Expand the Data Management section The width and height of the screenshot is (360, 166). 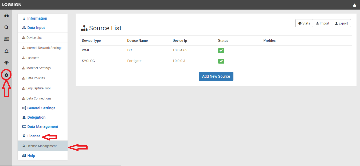pyautogui.click(x=42, y=127)
